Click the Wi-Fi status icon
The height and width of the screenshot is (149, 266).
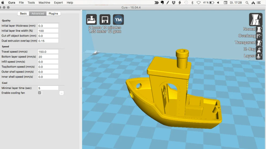click(x=198, y=2)
